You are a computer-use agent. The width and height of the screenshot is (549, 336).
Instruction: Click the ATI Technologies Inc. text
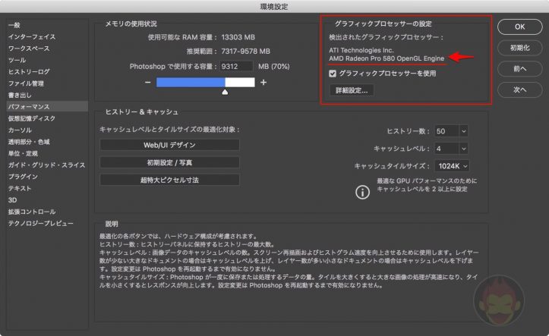361,50
